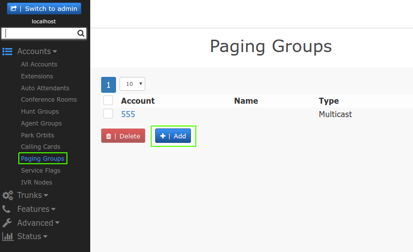Open the account 555 link
Viewport: 413px width, 252px height.
tap(128, 115)
